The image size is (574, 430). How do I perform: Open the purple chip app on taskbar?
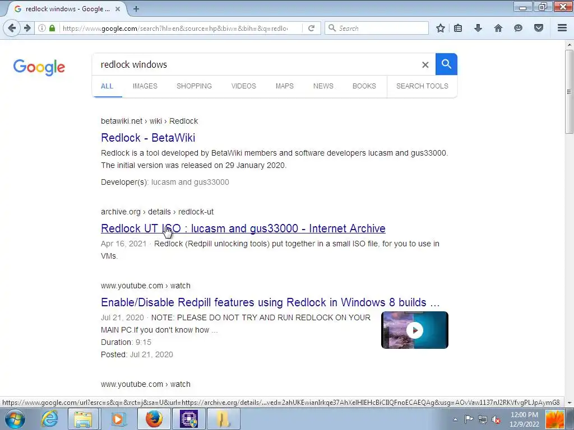point(189,419)
